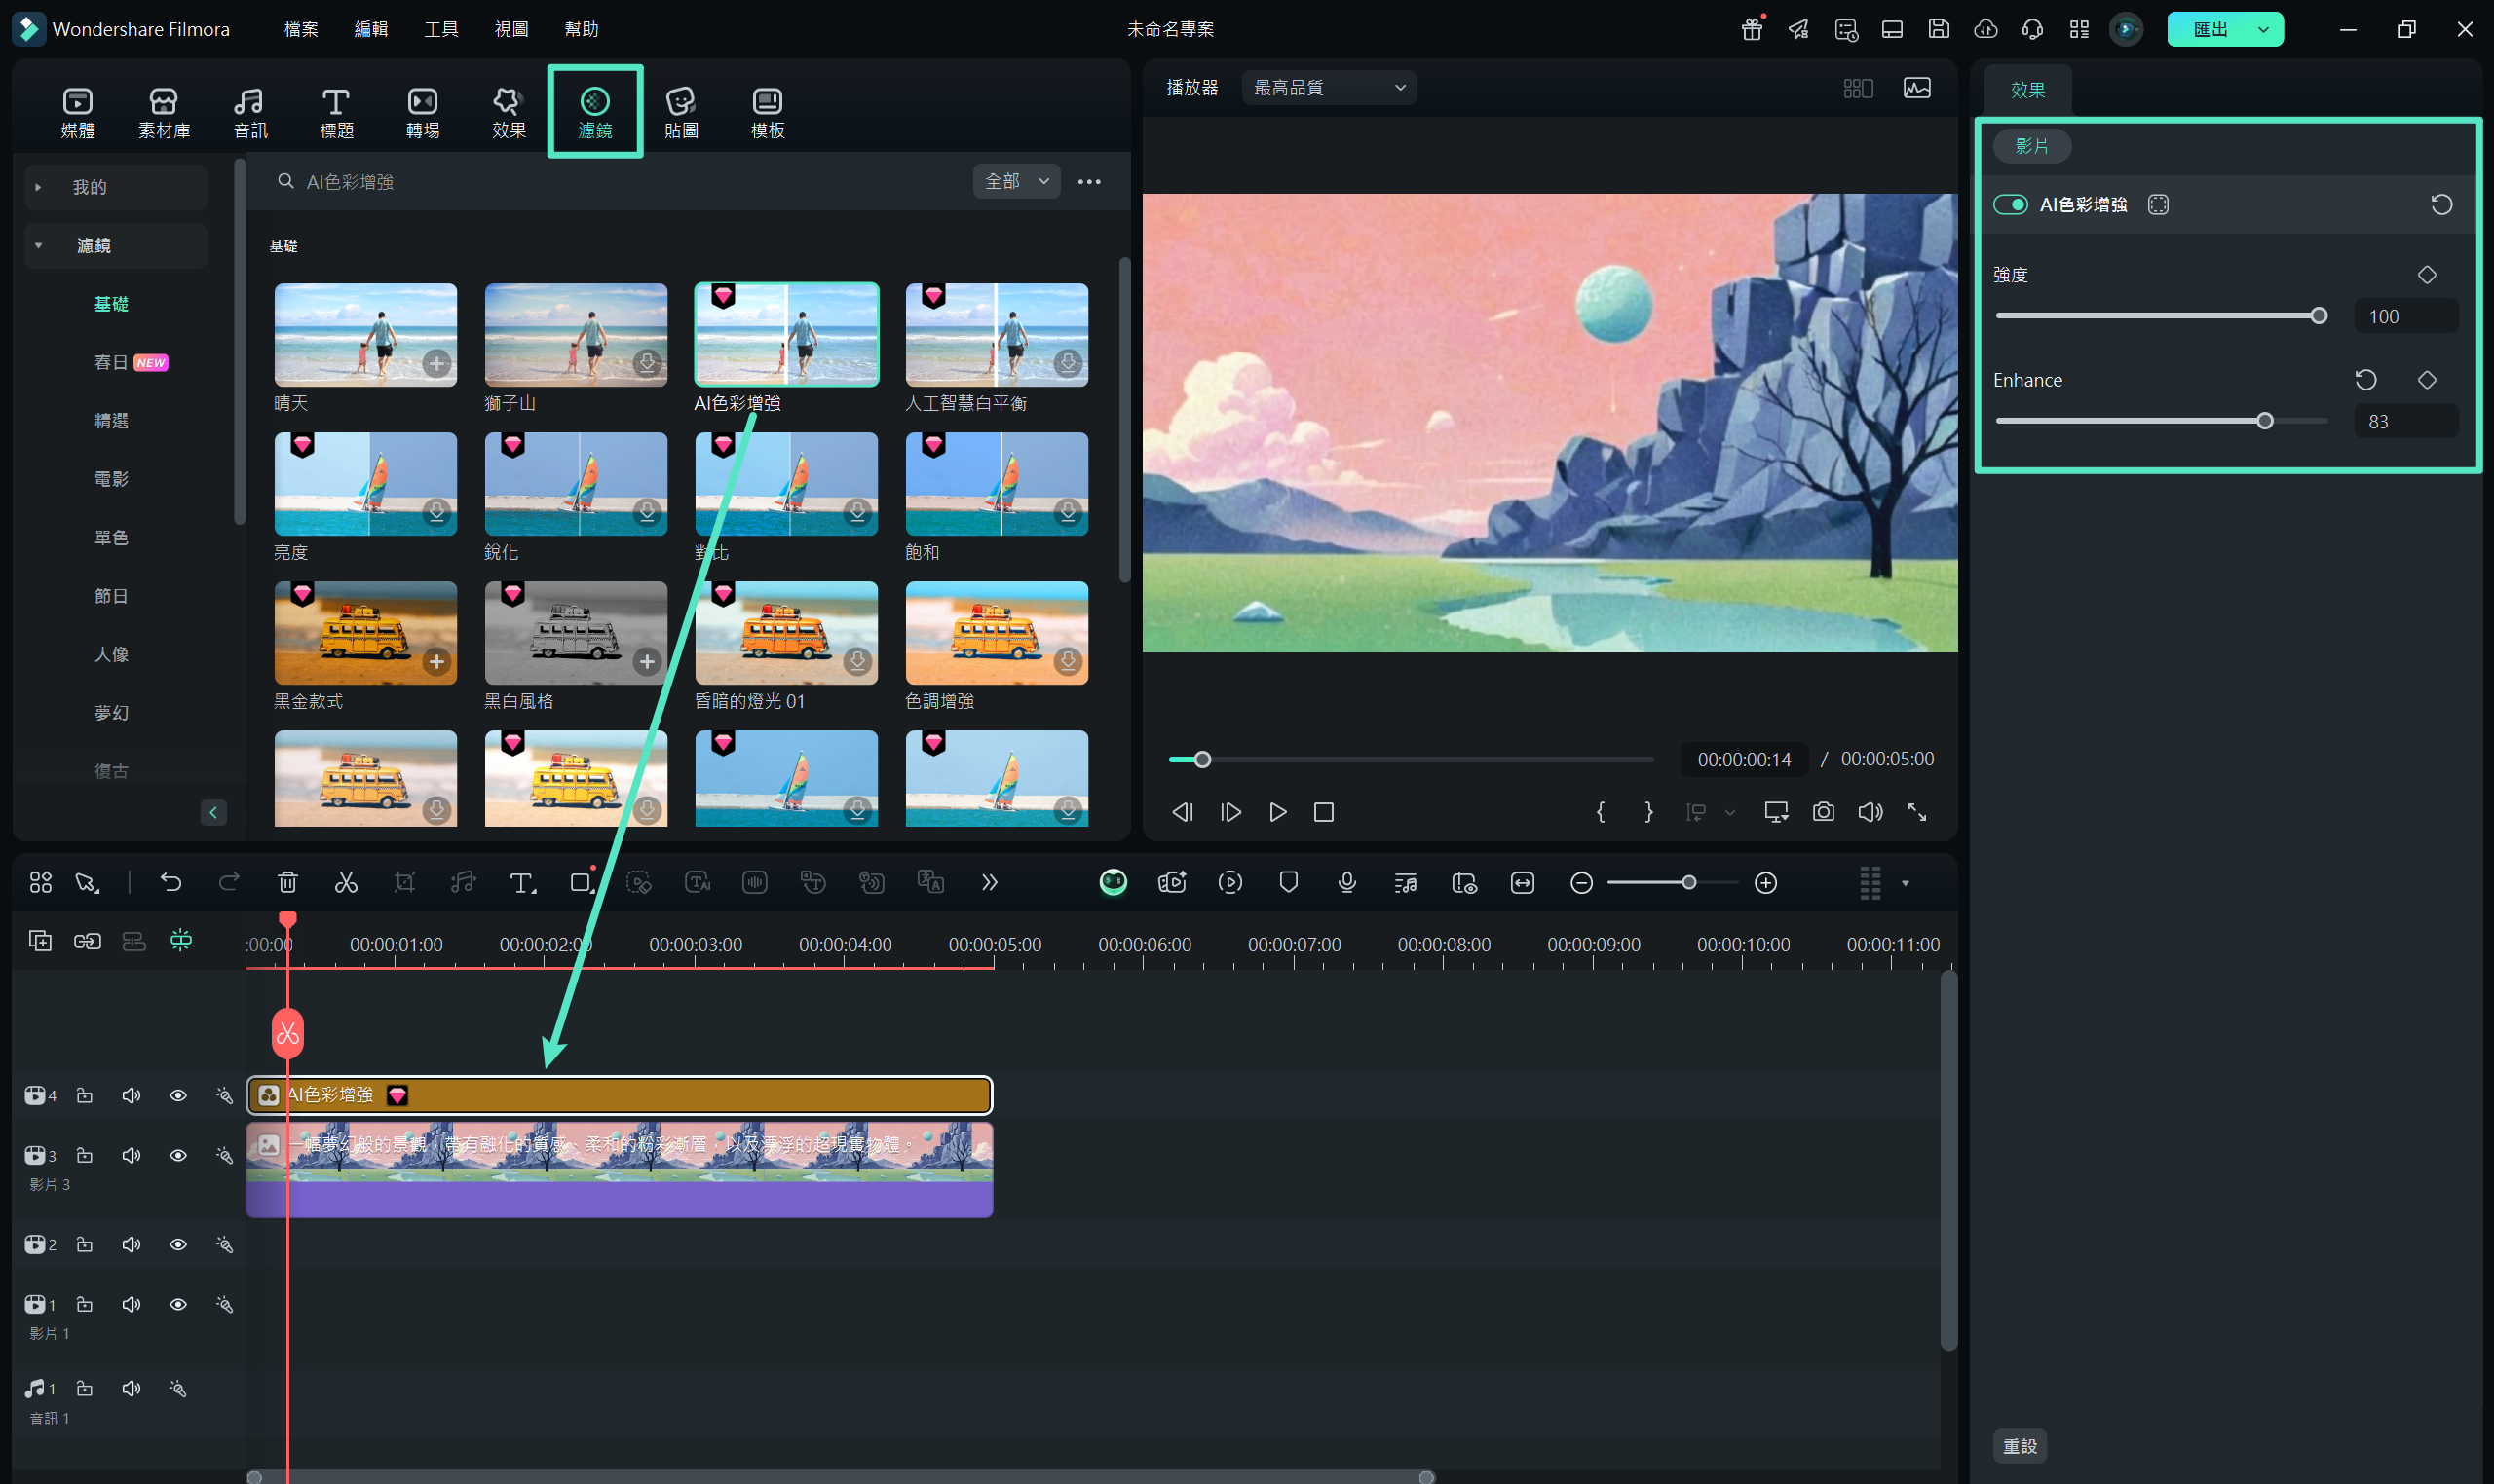Screen dimensions: 2494x1484
Task: Zoom in timeline with the plus circle
Action: [x=1765, y=882]
